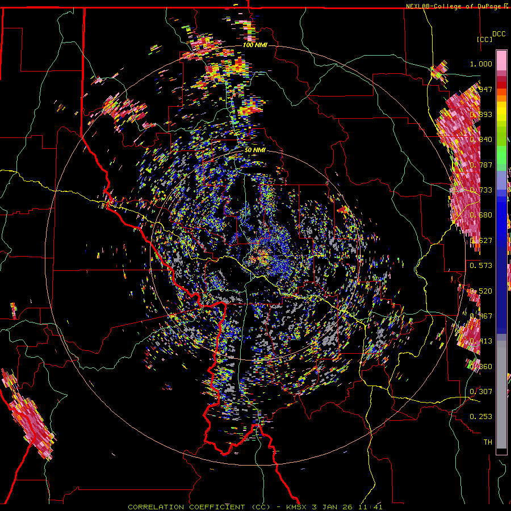Click the NEXLAB-College of DuPage label

[x=453, y=6]
